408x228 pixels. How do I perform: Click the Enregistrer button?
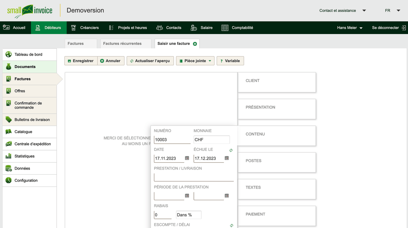[x=81, y=60]
